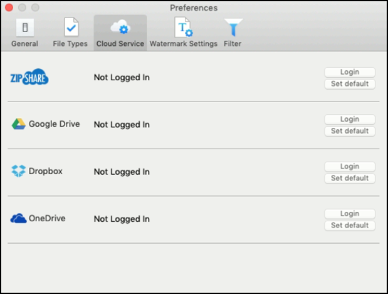Set Google Drive as default
Viewport: 388px width, 294px height.
click(350, 131)
